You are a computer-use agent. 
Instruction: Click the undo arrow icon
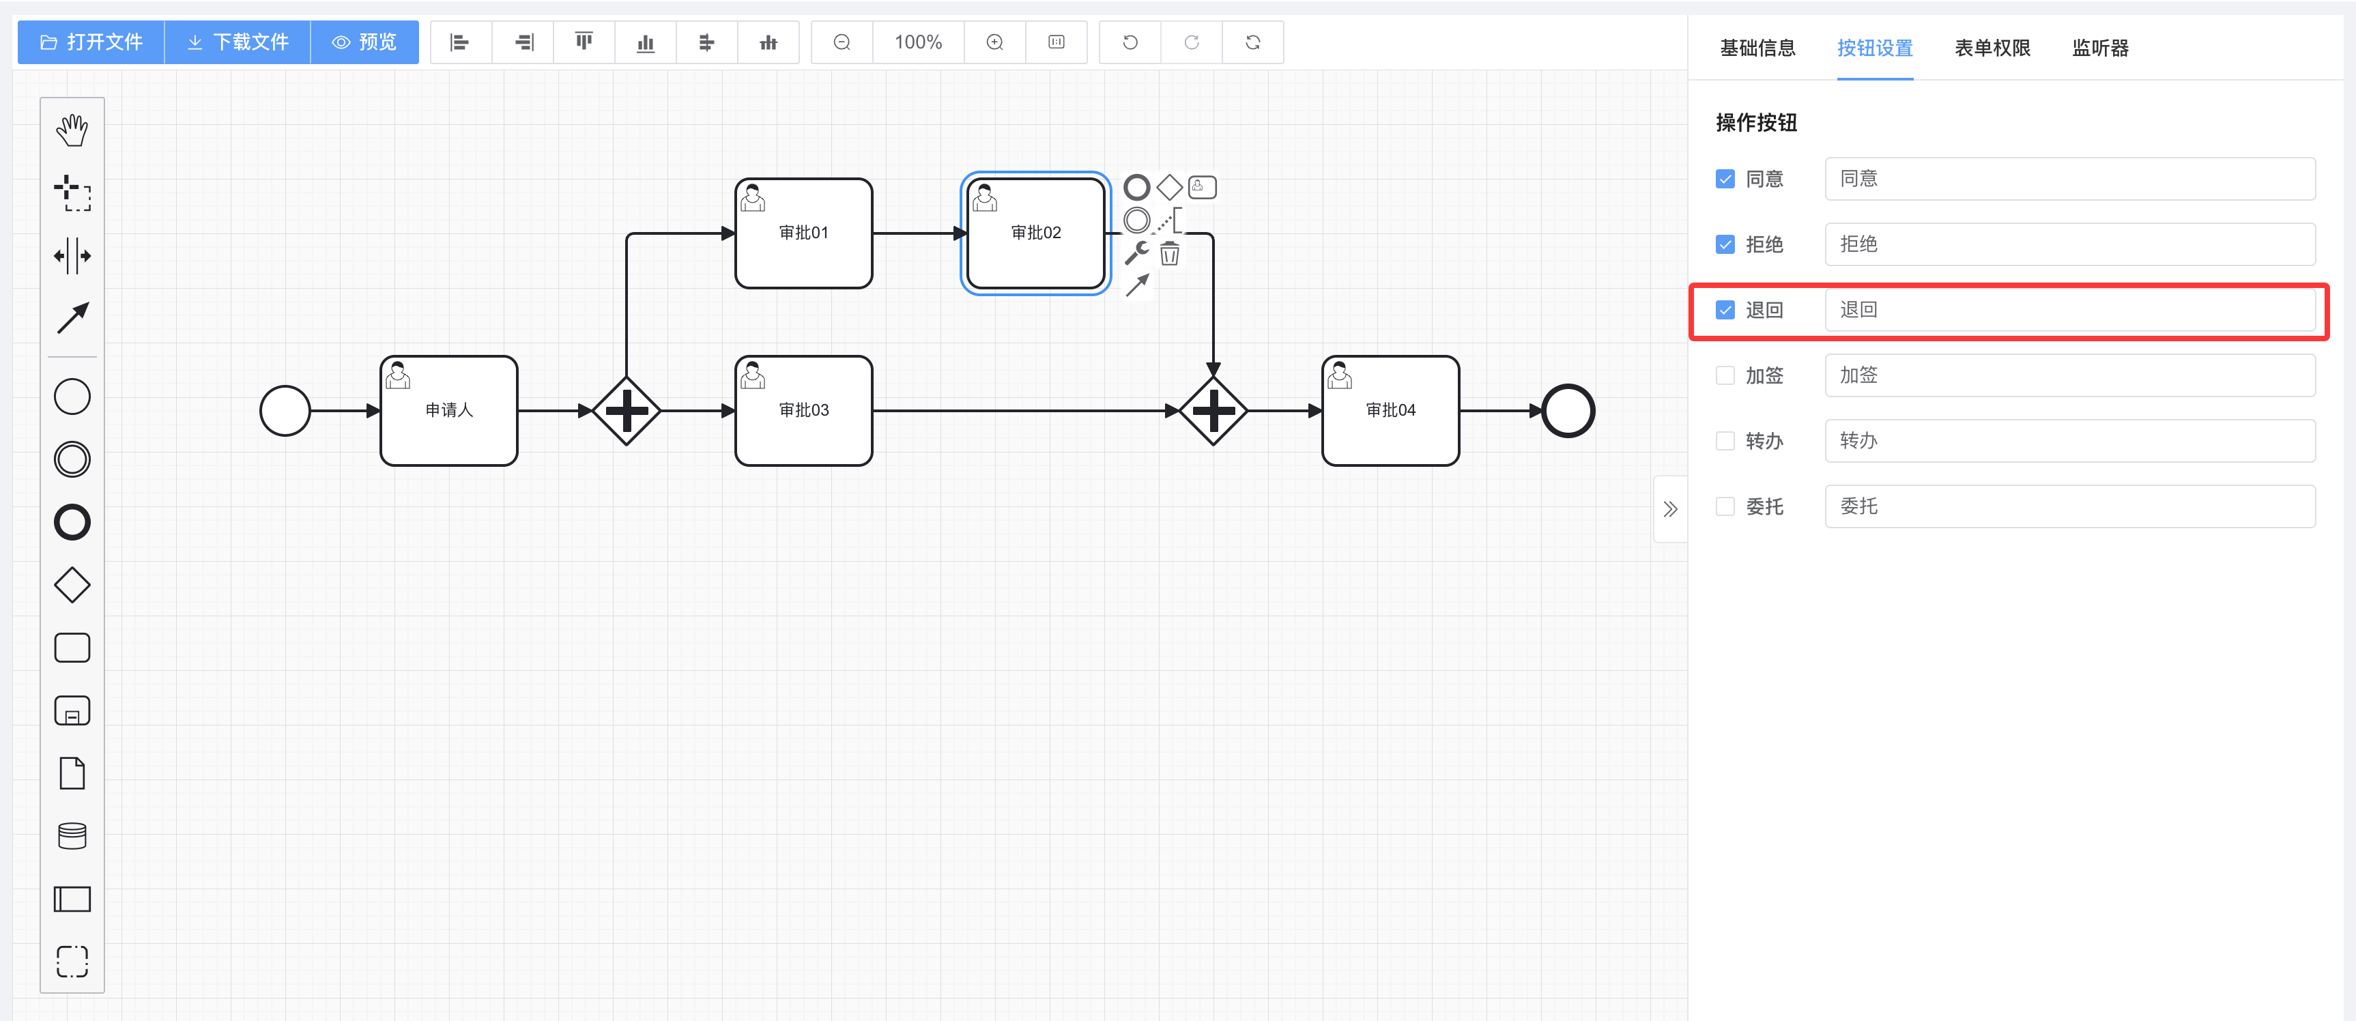1130,42
